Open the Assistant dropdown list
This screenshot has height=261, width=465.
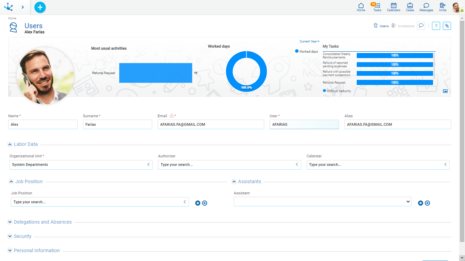(322, 202)
